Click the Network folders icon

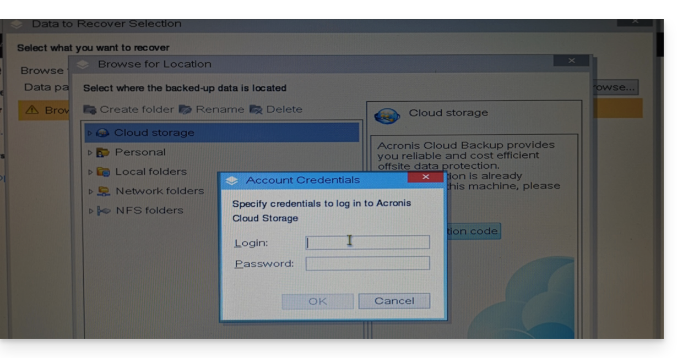tap(103, 191)
